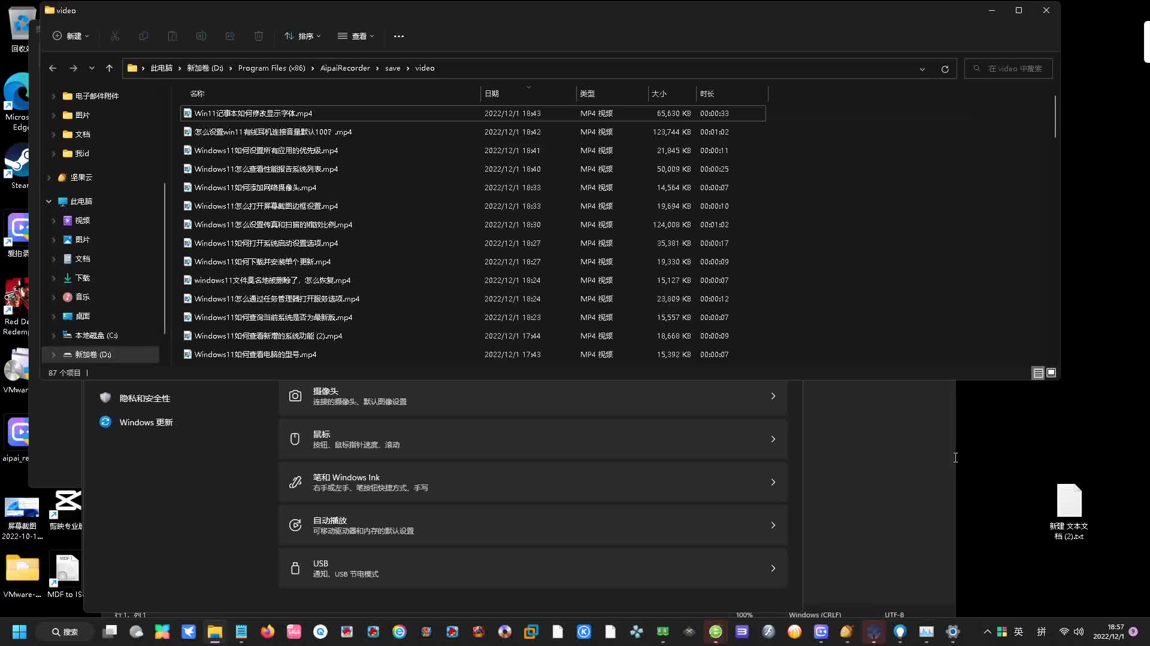
Task: Toggle the 英 input language indicator
Action: 1019,632
